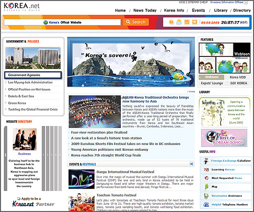The image size is (254, 212).
Task: Click the Tomato Festival thumbnail
Action: 81,202
